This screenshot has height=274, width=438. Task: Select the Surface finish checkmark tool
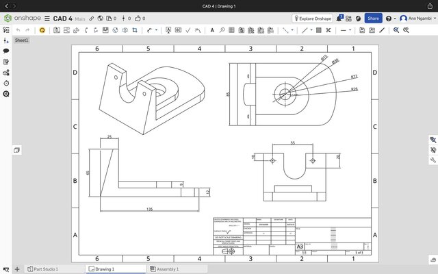click(188, 30)
